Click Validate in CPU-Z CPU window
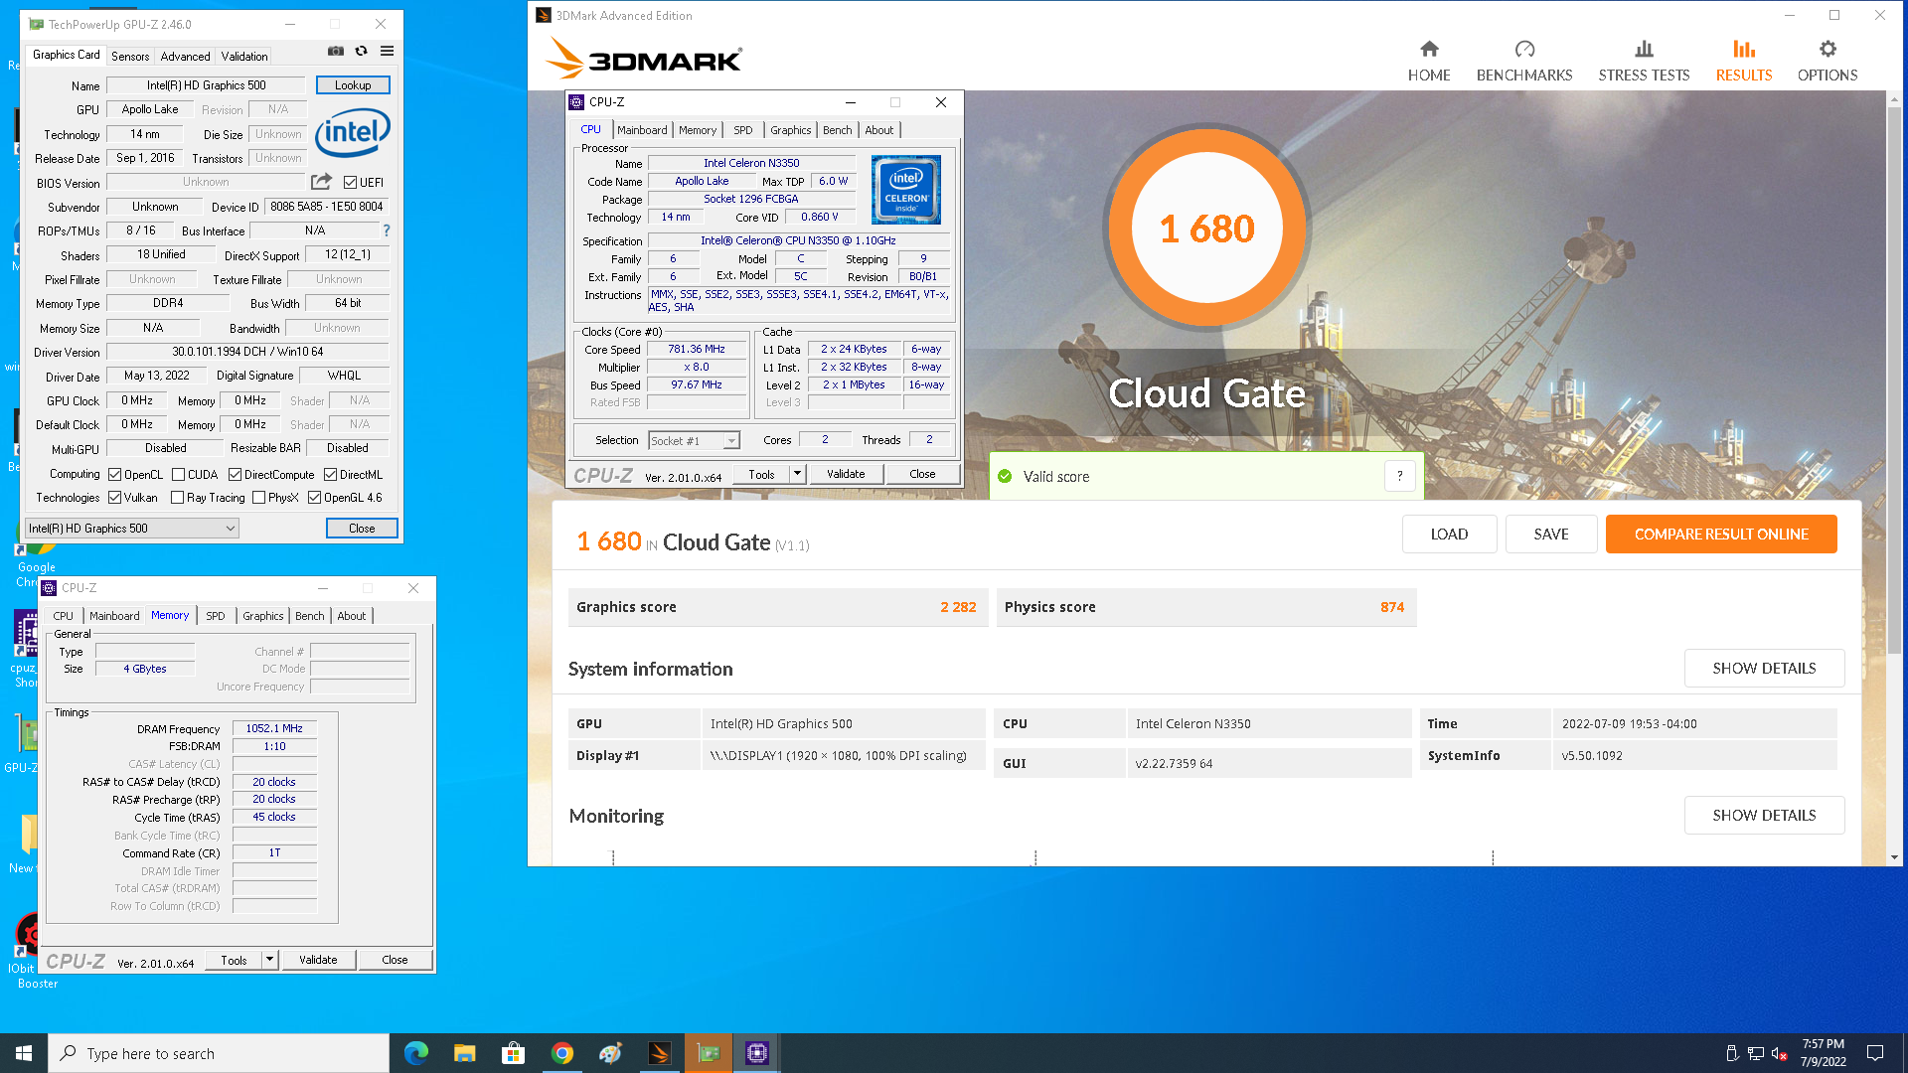The height and width of the screenshot is (1073, 1908). (846, 474)
